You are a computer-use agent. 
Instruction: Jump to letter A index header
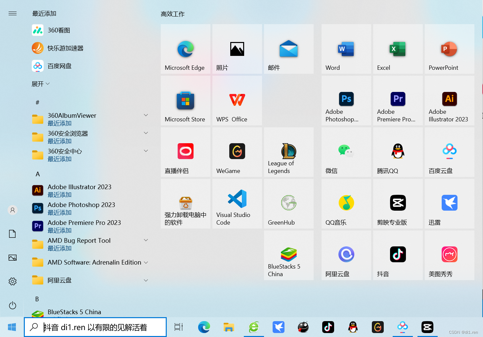pos(38,174)
